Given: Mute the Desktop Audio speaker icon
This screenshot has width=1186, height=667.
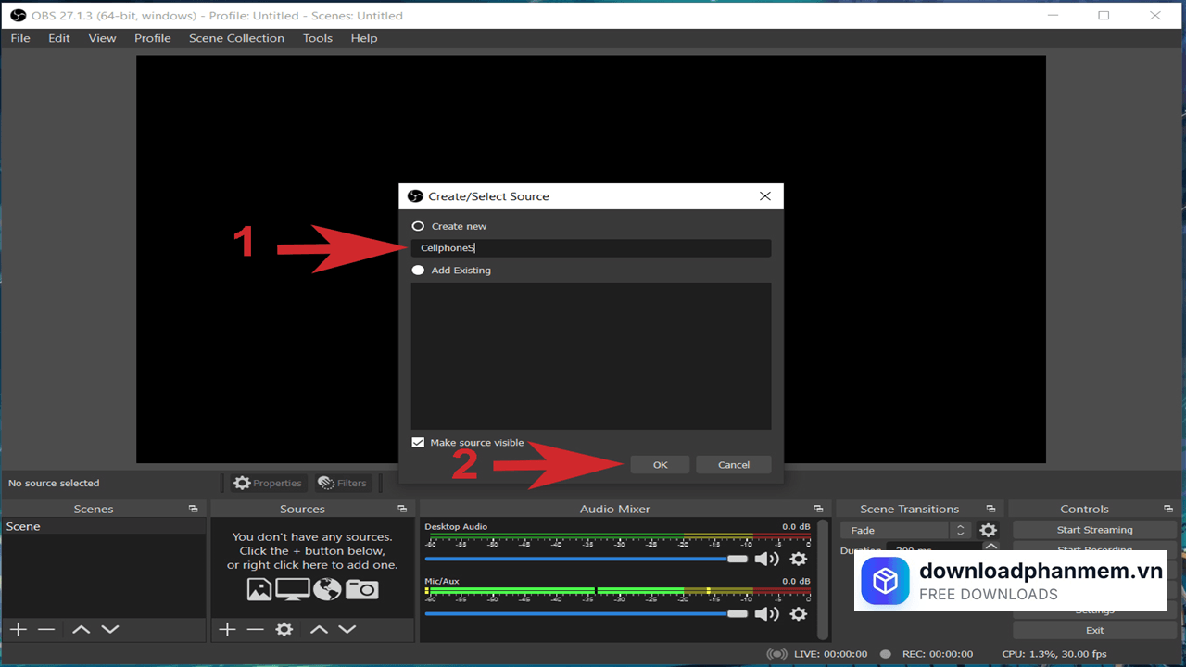Looking at the screenshot, I should pos(765,559).
